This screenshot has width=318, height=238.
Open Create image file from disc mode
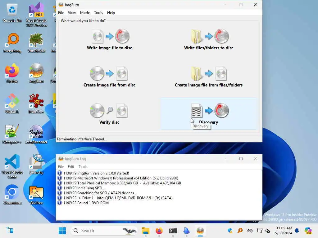tap(110, 77)
